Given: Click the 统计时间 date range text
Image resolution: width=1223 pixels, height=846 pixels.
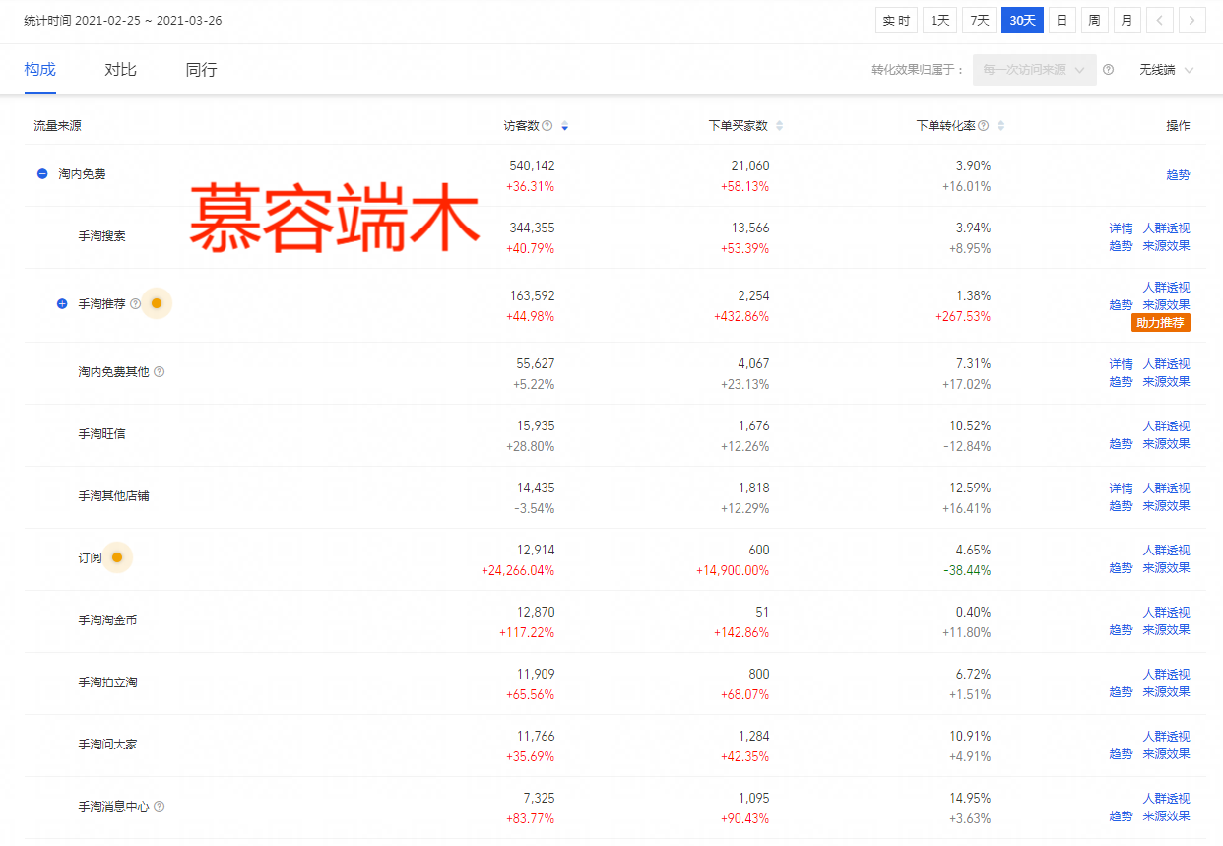Looking at the screenshot, I should [x=123, y=20].
